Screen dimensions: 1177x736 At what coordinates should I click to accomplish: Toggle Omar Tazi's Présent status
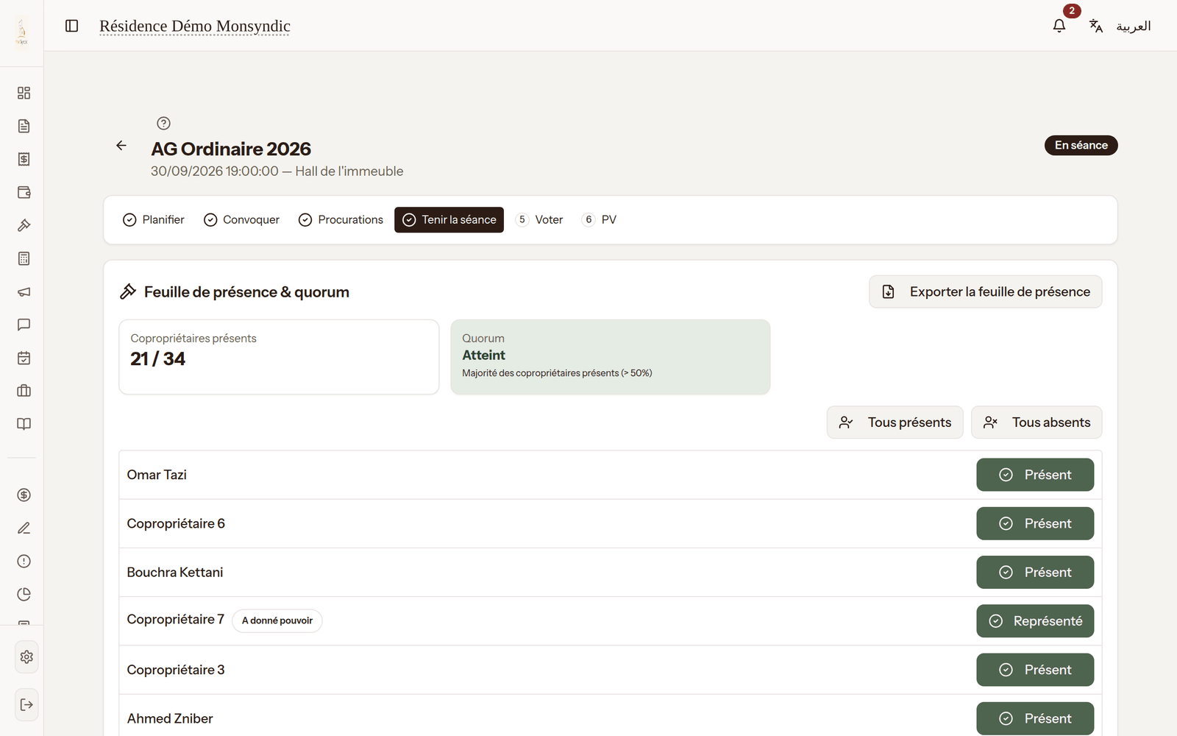coord(1035,475)
